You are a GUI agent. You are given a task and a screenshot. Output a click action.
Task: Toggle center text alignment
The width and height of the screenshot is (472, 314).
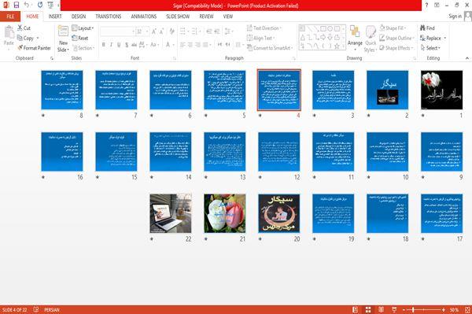pyautogui.click(x=190, y=45)
